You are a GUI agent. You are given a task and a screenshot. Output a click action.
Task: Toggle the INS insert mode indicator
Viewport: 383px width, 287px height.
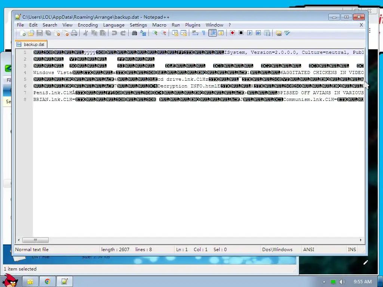[x=352, y=249]
